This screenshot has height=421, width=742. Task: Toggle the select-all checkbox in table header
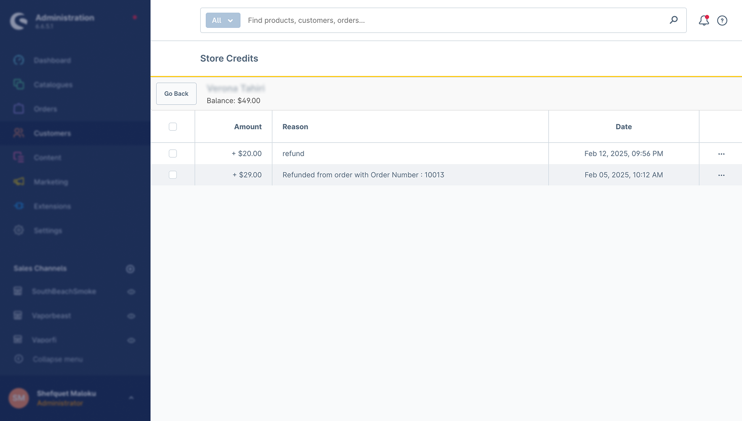173,127
